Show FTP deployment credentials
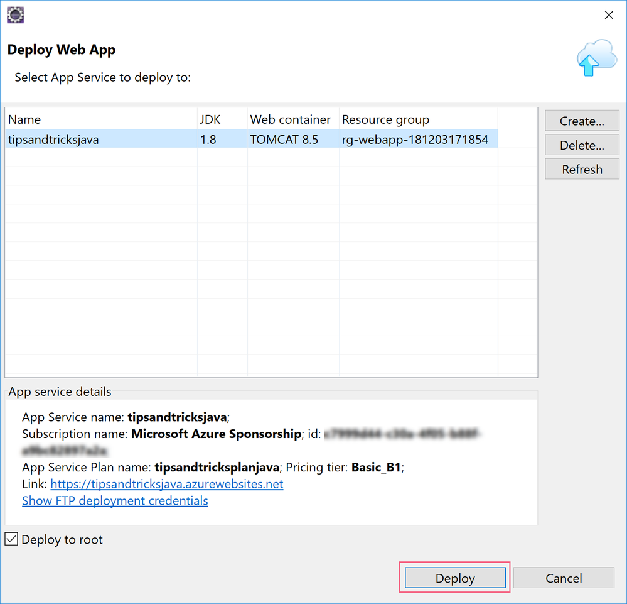The width and height of the screenshot is (627, 604). coord(115,501)
